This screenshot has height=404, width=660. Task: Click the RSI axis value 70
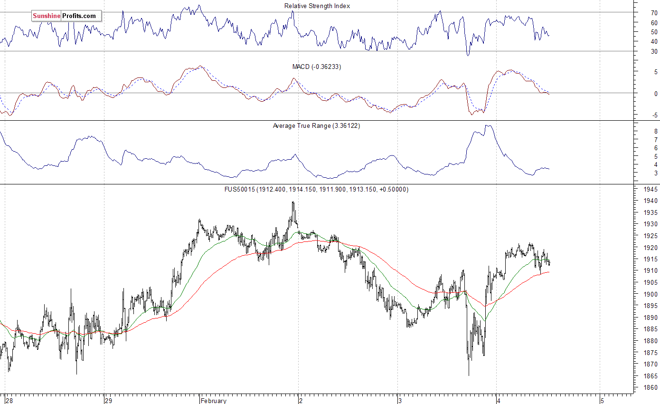[654, 13]
